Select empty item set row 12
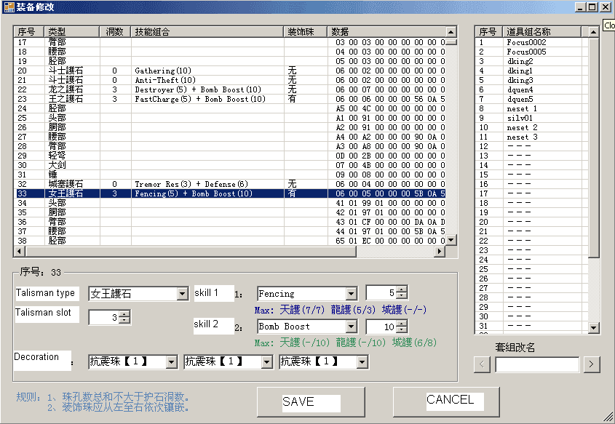Screen dimensions: 615x424 pyautogui.click(x=531, y=146)
